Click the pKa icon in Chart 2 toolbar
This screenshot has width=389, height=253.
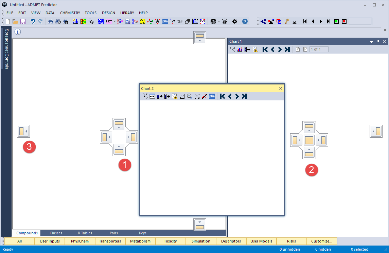coord(212,96)
